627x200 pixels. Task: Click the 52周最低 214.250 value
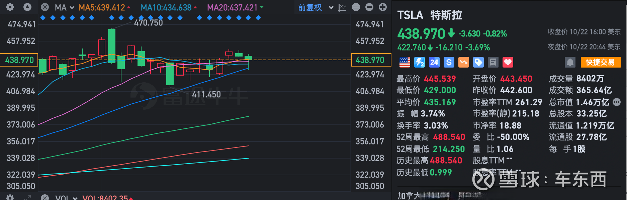[x=449, y=149]
